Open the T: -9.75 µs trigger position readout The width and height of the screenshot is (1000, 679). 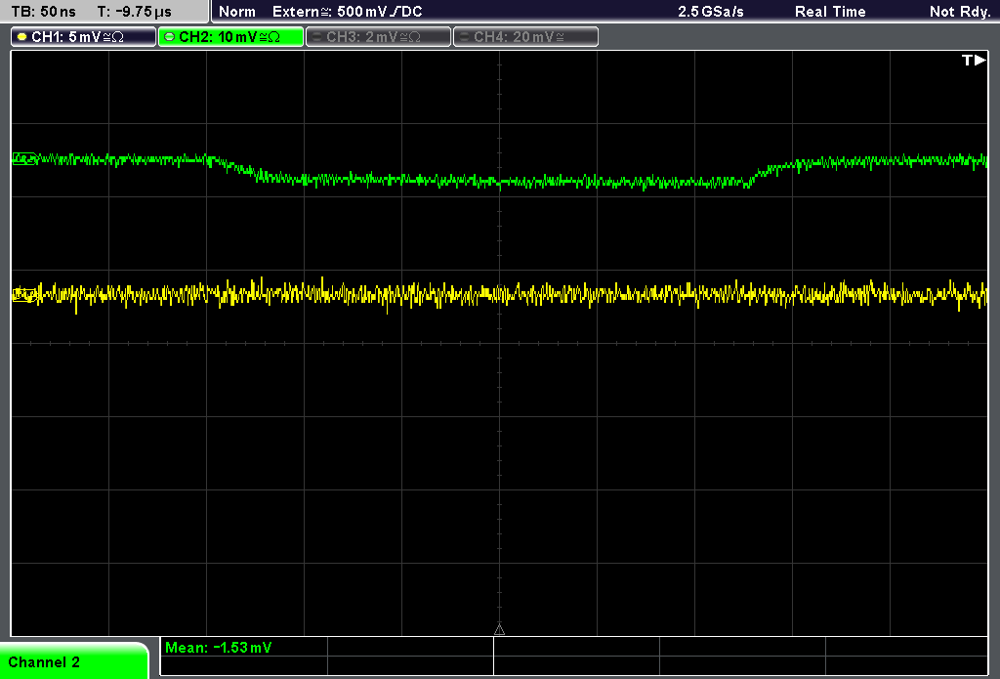coord(134,12)
